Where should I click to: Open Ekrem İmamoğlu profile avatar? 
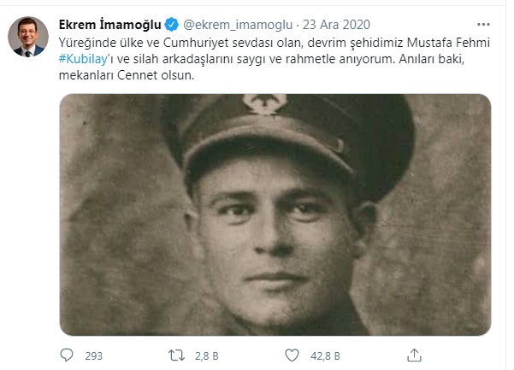[28, 37]
